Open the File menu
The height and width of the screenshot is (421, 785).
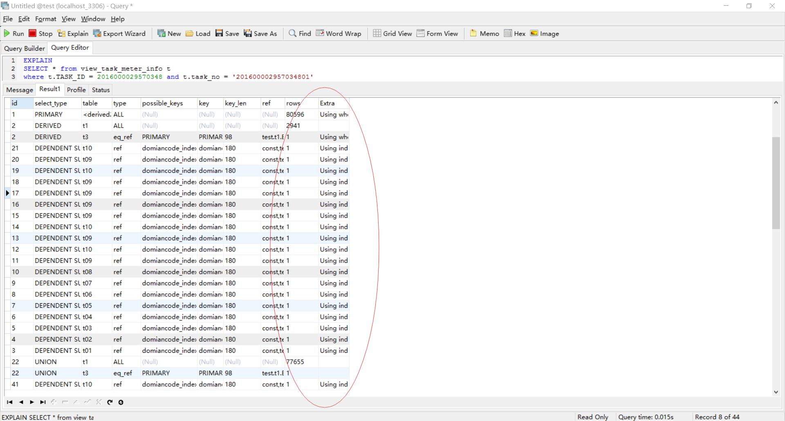point(8,19)
